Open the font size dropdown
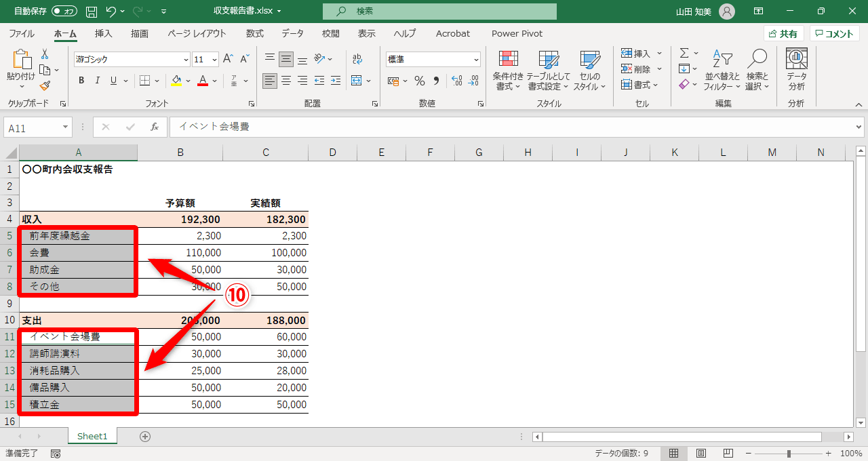Viewport: 868px width, 461px height. tap(214, 59)
